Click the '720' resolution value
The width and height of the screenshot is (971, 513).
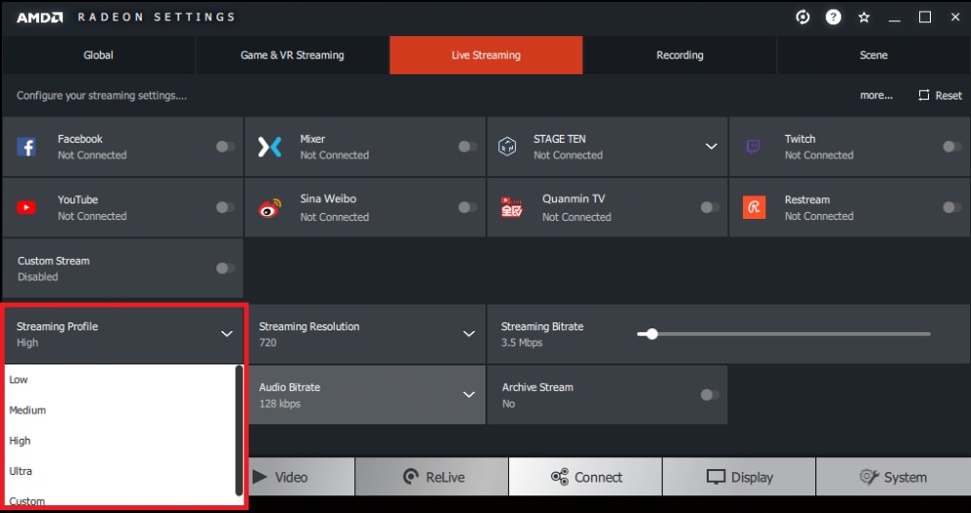pos(267,342)
